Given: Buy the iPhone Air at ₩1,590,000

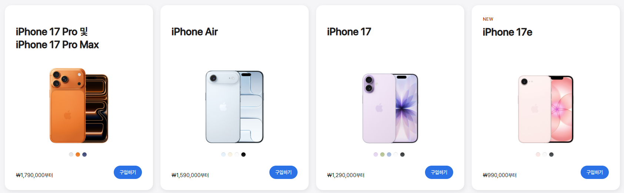Looking at the screenshot, I should point(283,172).
